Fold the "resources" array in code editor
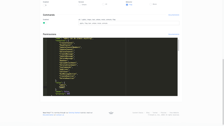 [x=46, y=41]
